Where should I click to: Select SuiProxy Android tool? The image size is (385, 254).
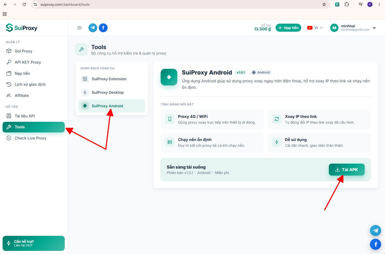click(112, 106)
